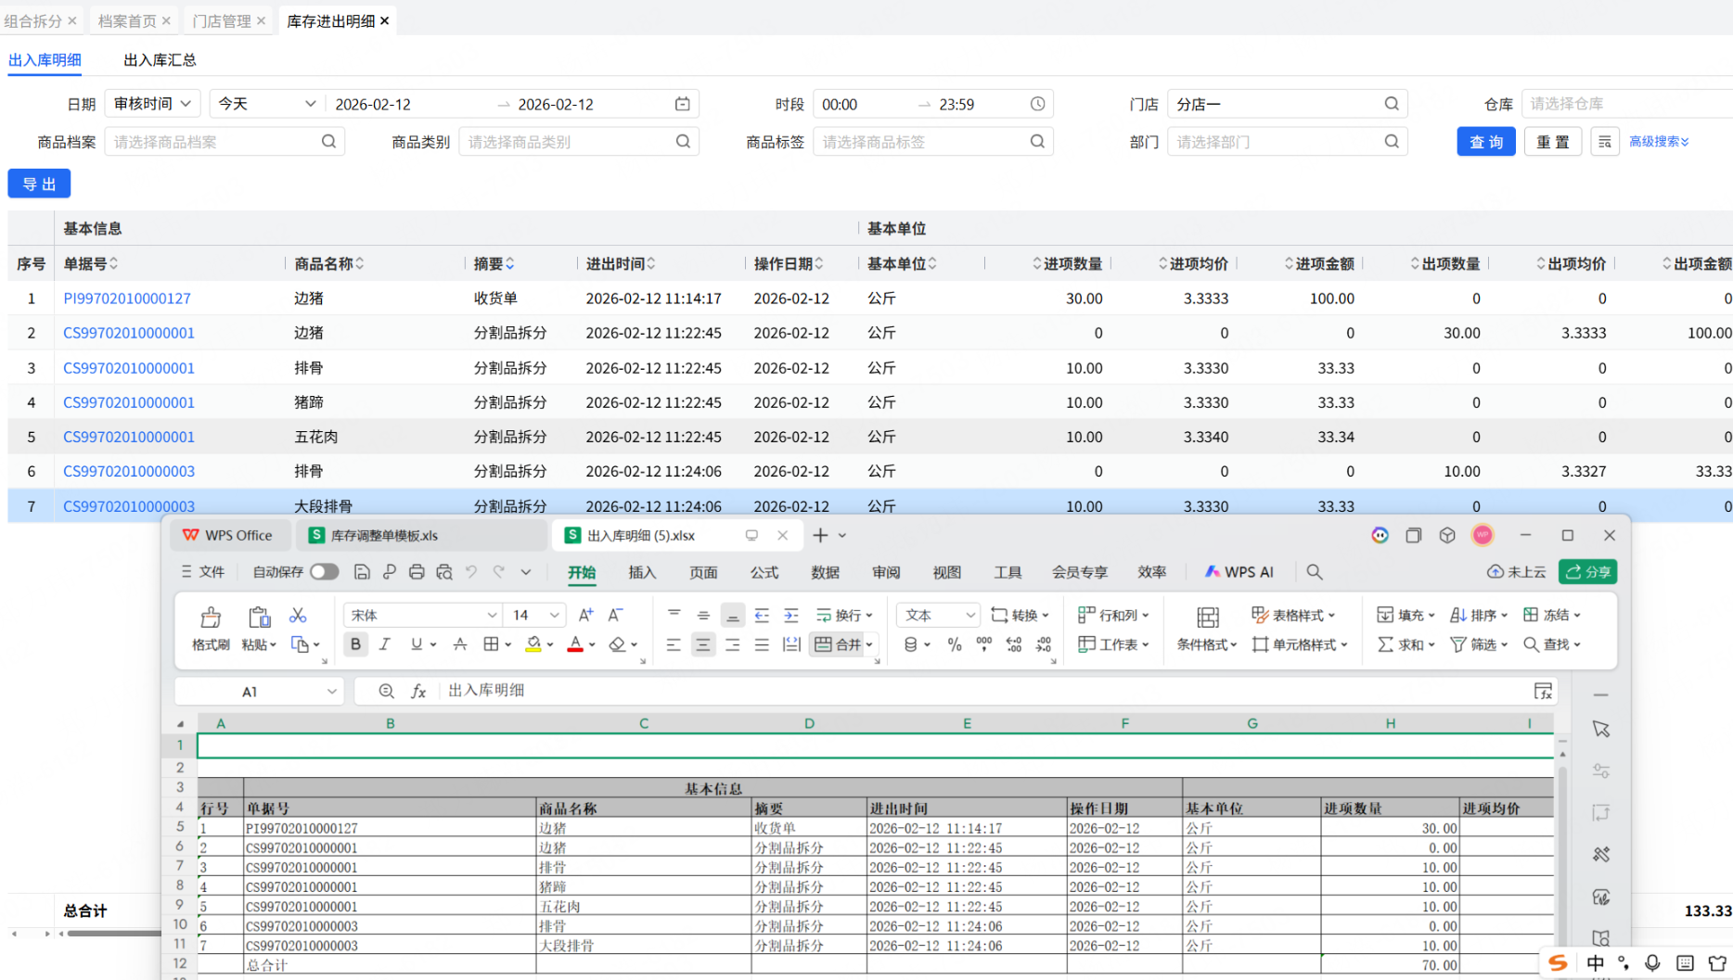Toggle bold formatting button
1733x980 pixels.
coord(355,644)
